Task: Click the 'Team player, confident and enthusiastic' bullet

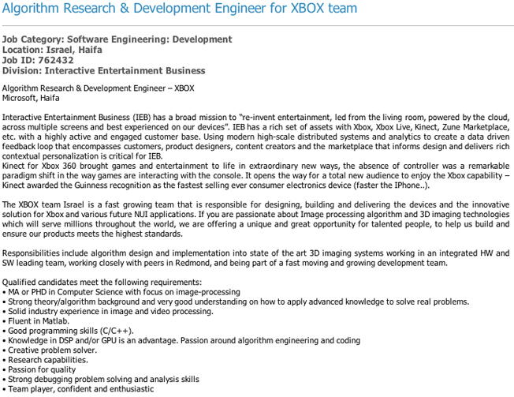Action: (x=78, y=389)
